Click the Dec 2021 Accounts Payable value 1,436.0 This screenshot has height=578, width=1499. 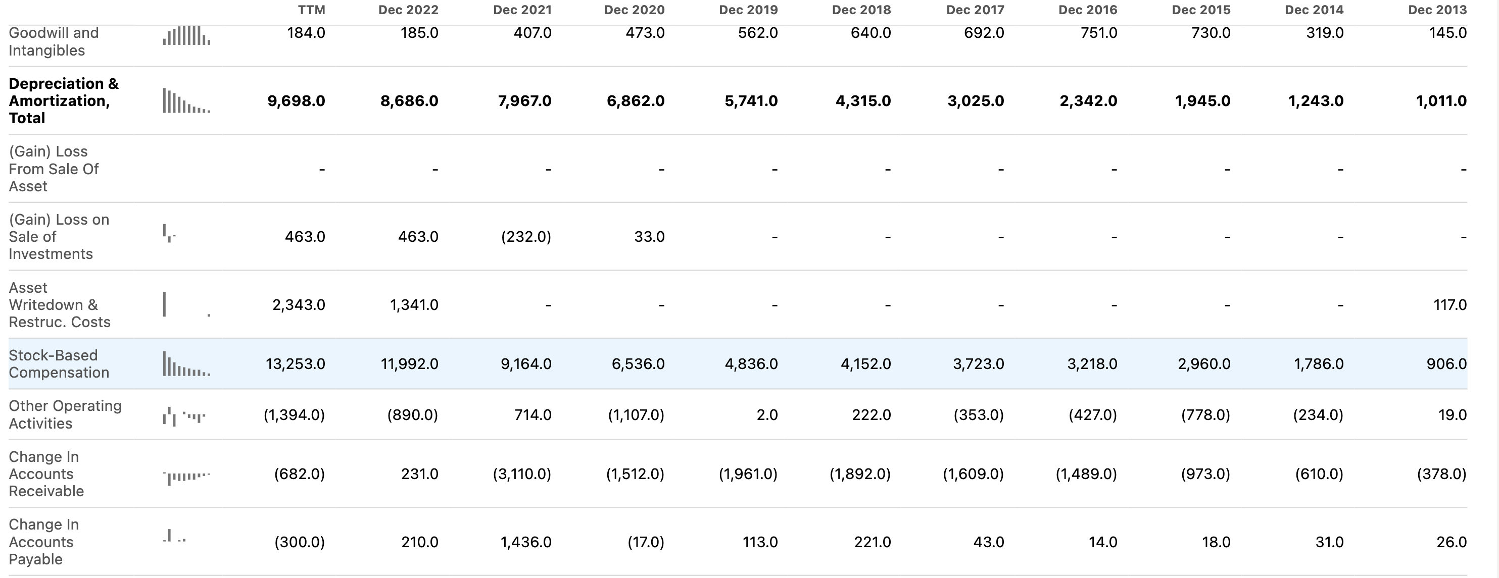point(525,542)
